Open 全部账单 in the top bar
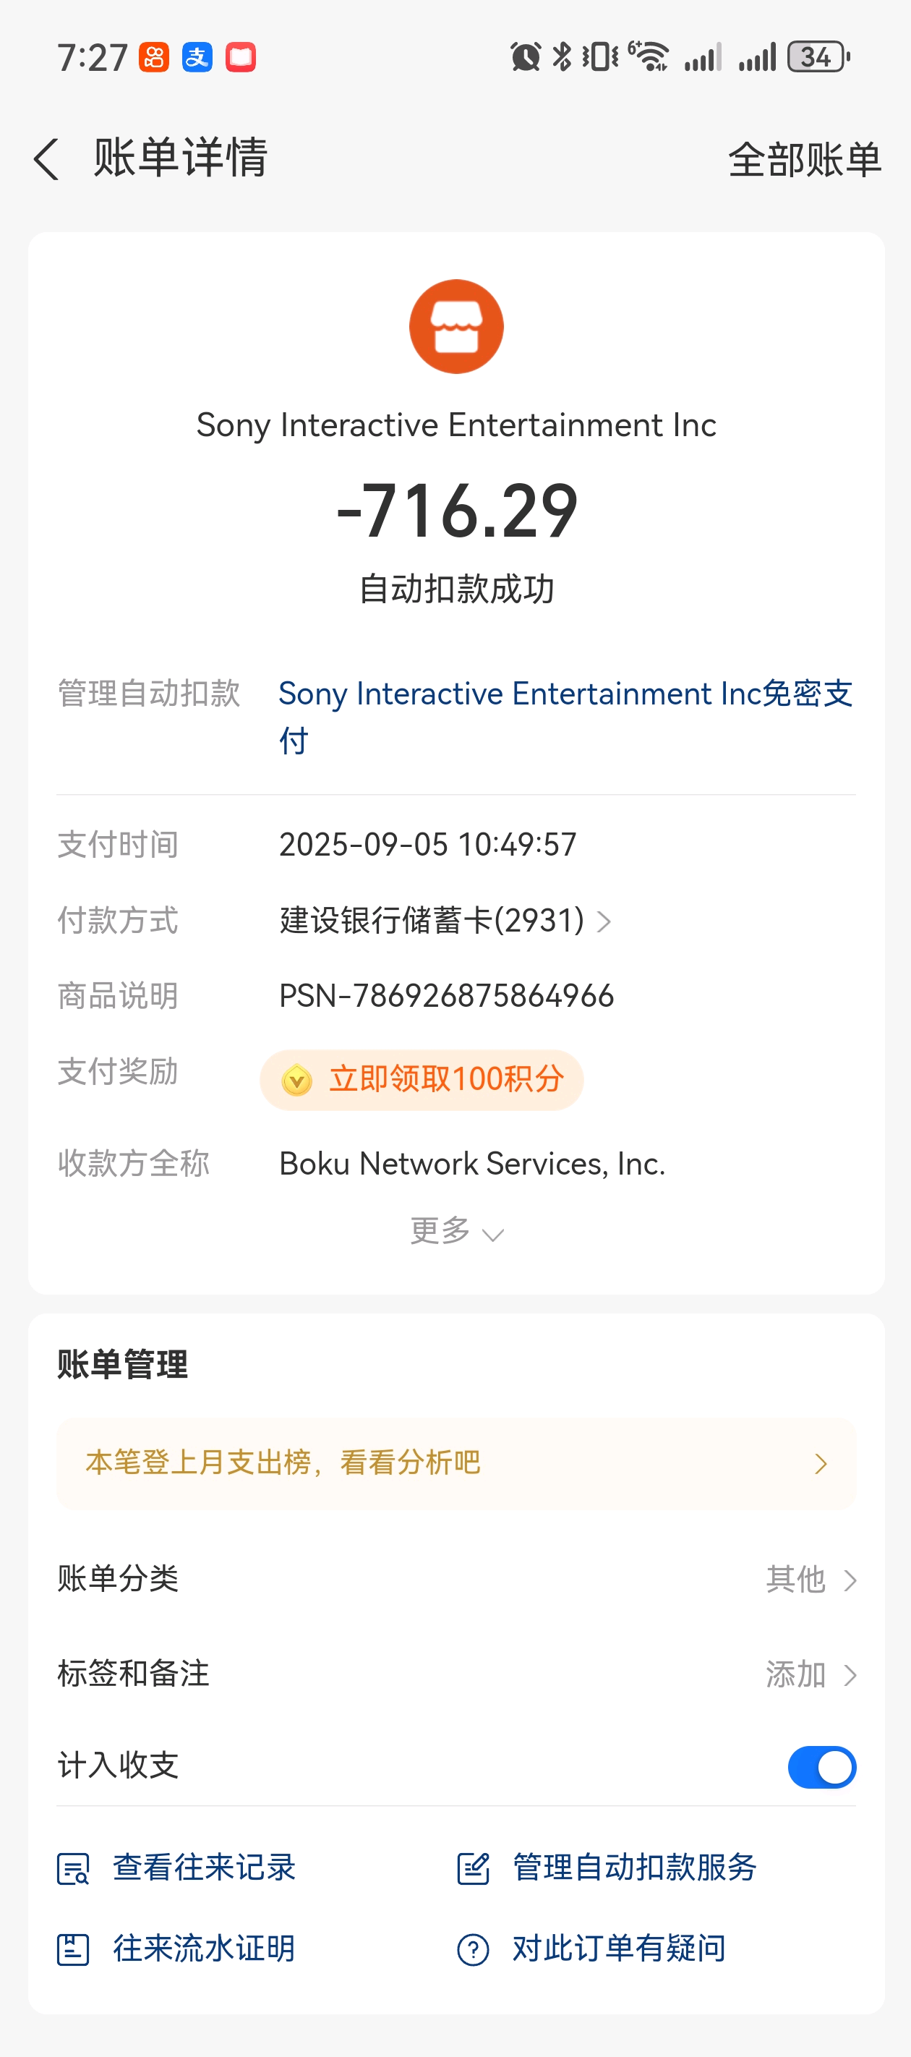Image resolution: width=911 pixels, height=2057 pixels. [x=804, y=160]
